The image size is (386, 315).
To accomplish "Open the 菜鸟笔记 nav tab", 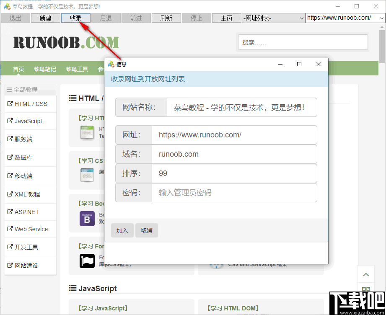I will (45, 69).
